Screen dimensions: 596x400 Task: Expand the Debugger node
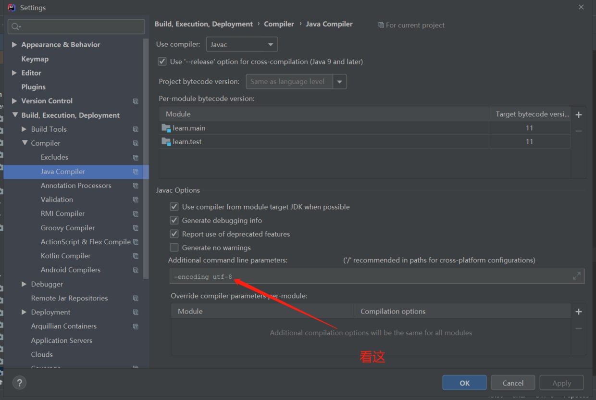tap(24, 284)
